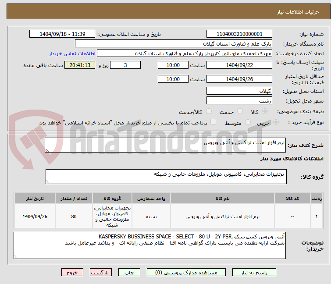Click the buyer name field پارک علم و فناوری
This screenshot has height=284, width=331.
[x=174, y=44]
